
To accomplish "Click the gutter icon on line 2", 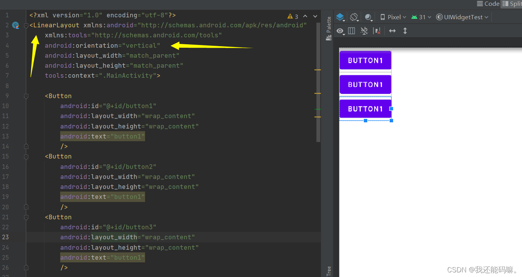I will pos(16,25).
